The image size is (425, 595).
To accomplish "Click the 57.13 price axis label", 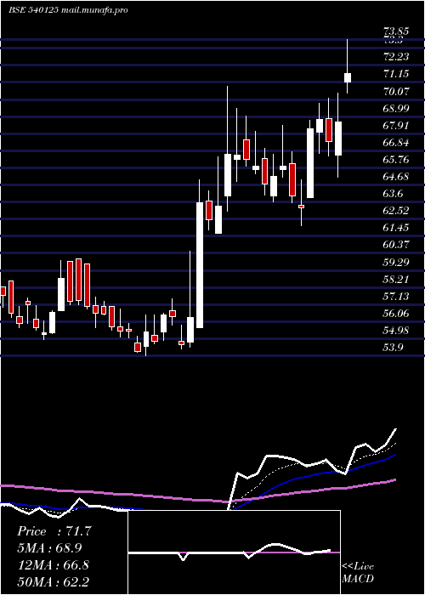I will coord(397,297).
